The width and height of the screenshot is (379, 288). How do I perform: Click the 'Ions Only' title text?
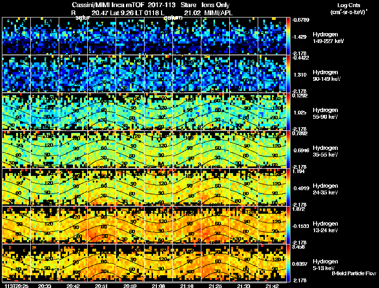point(216,5)
